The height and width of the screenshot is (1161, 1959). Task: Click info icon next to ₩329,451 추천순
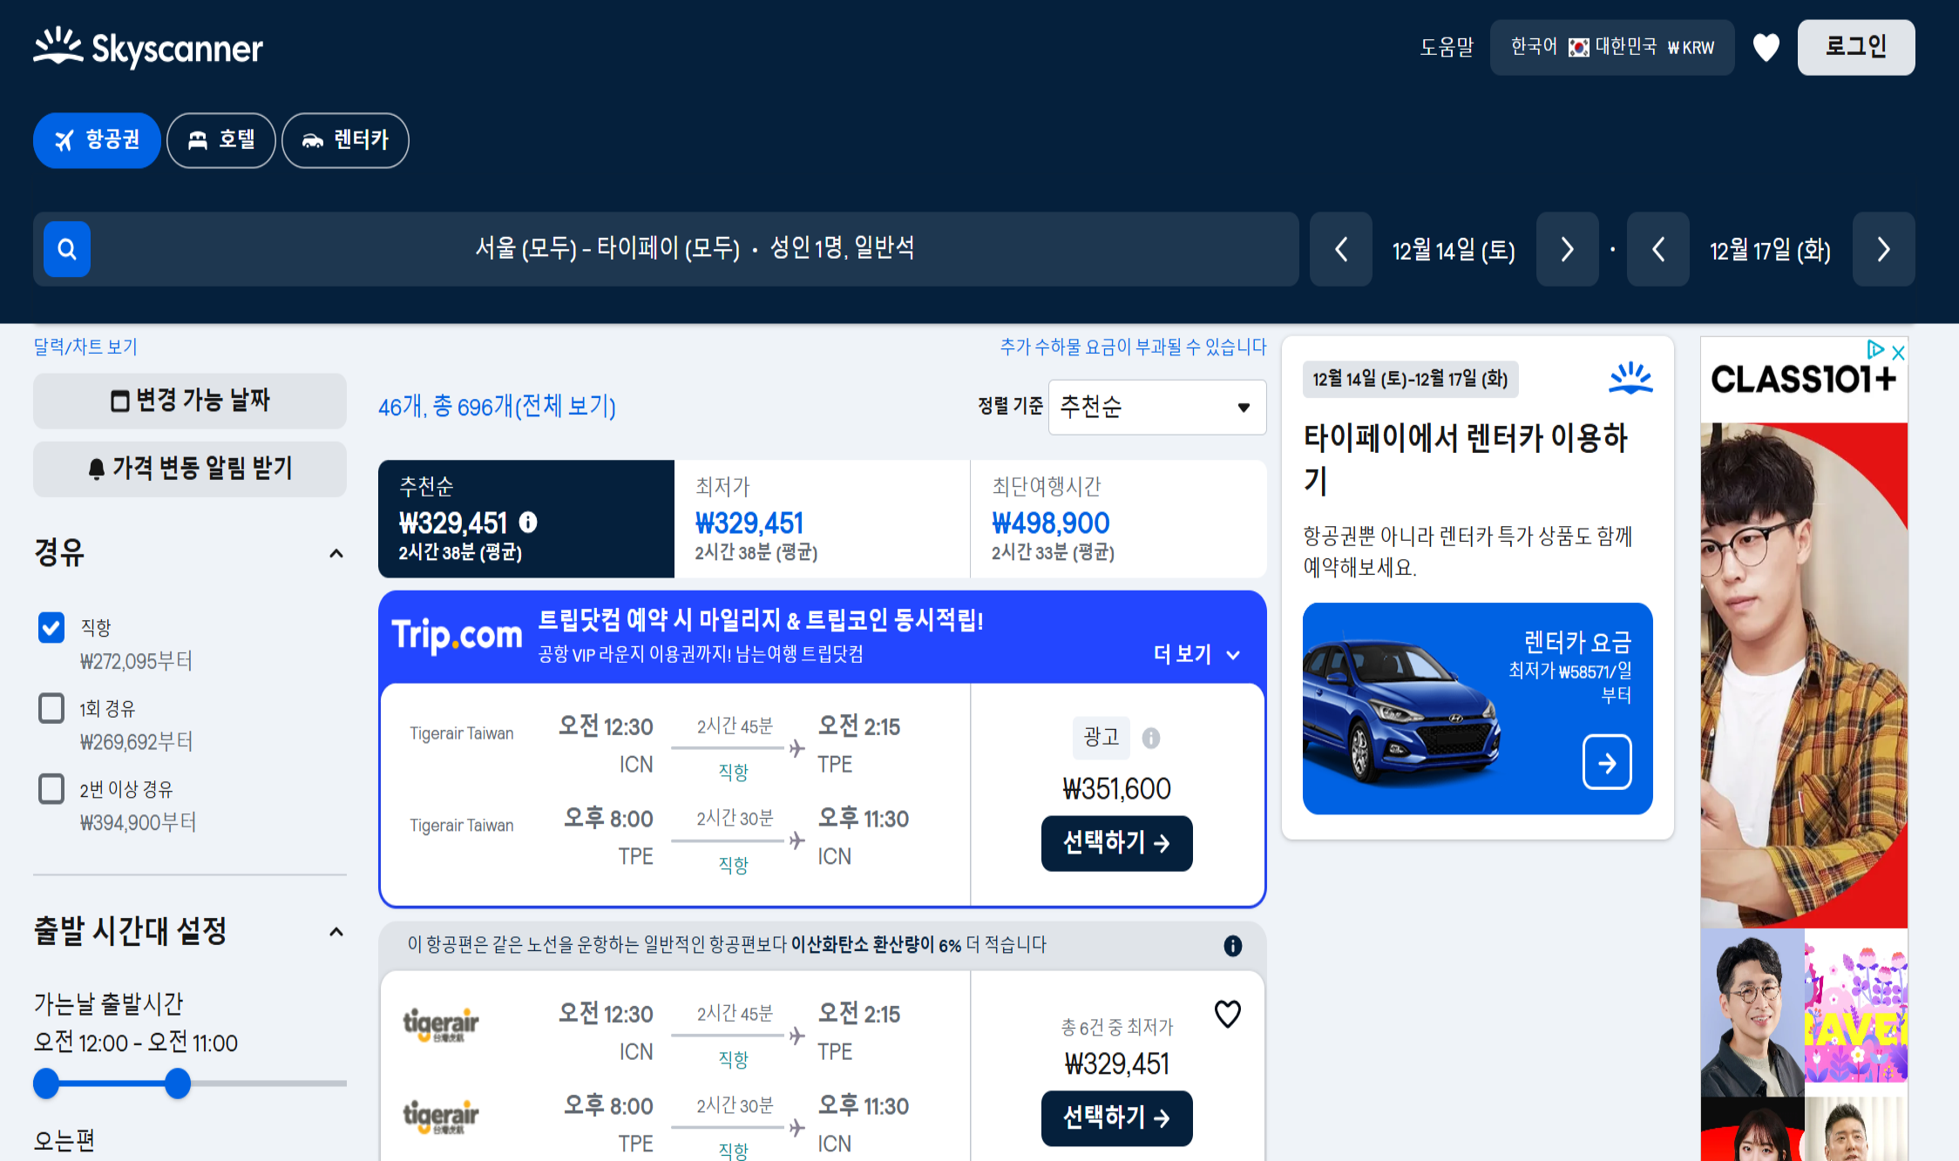tap(528, 522)
